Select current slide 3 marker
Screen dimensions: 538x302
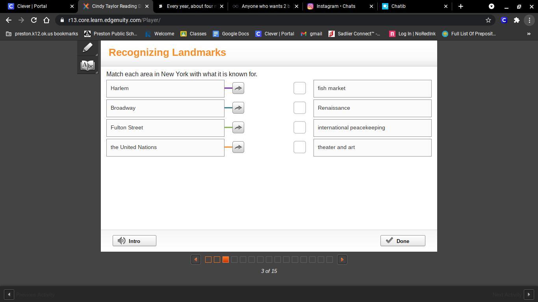pyautogui.click(x=226, y=260)
